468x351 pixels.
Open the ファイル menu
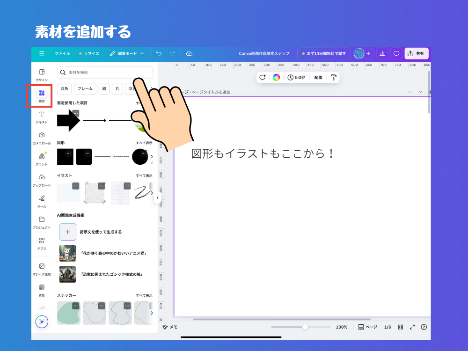click(x=62, y=53)
